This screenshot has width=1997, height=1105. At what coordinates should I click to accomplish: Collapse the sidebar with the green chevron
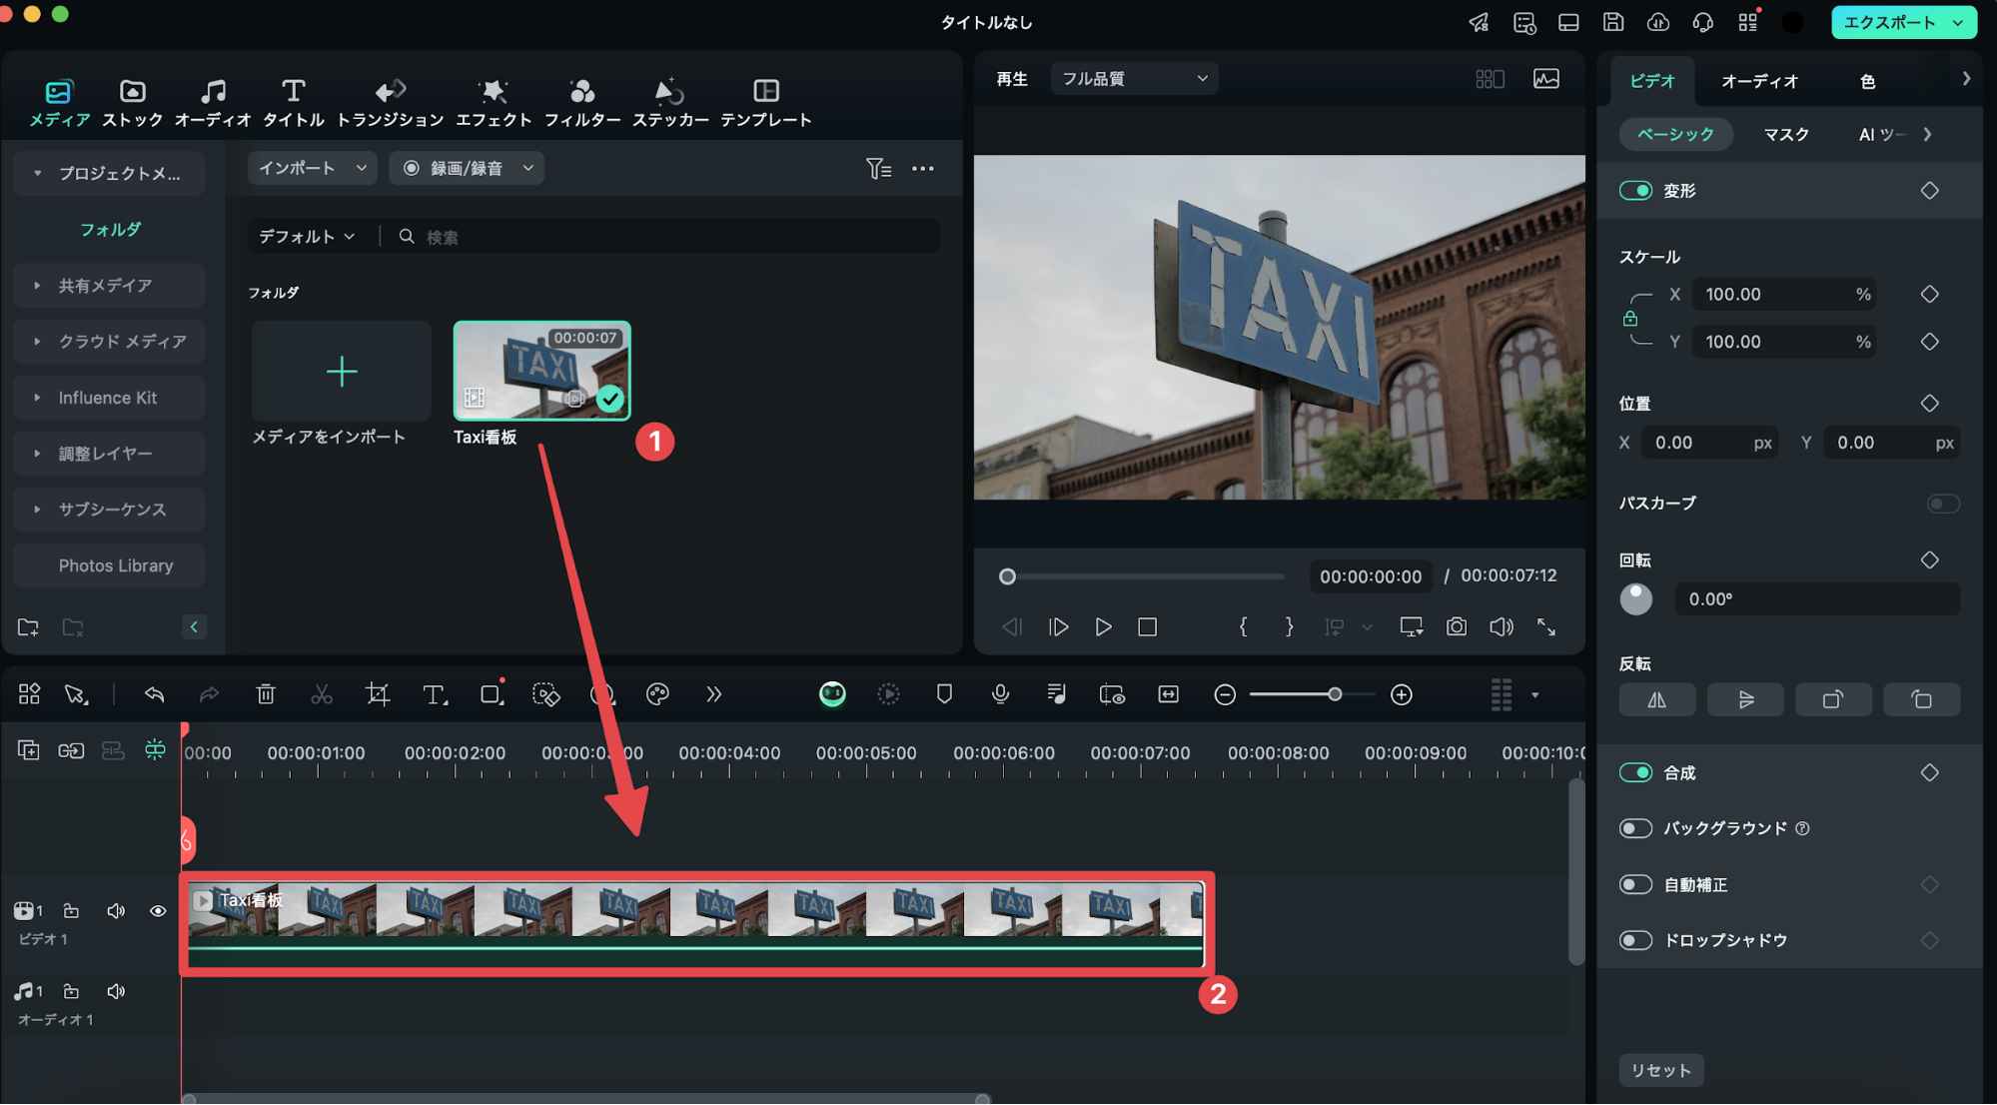194,626
